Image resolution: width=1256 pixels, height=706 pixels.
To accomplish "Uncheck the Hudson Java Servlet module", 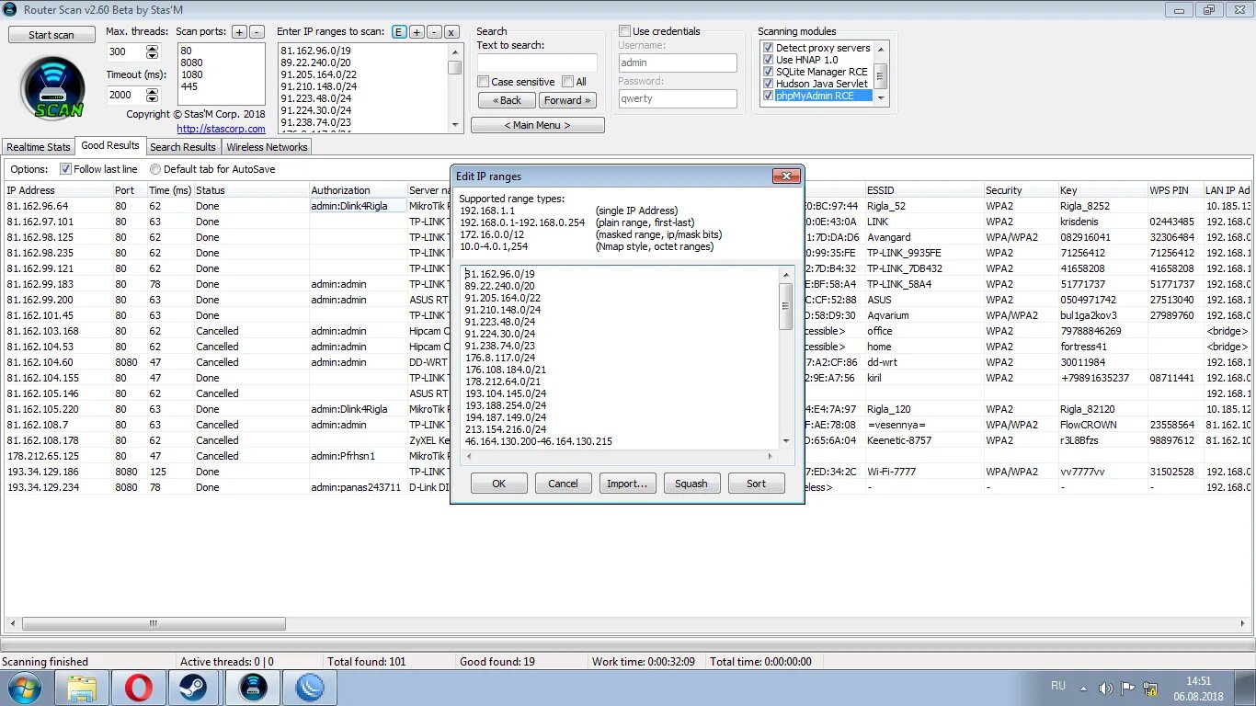I will [x=769, y=84].
